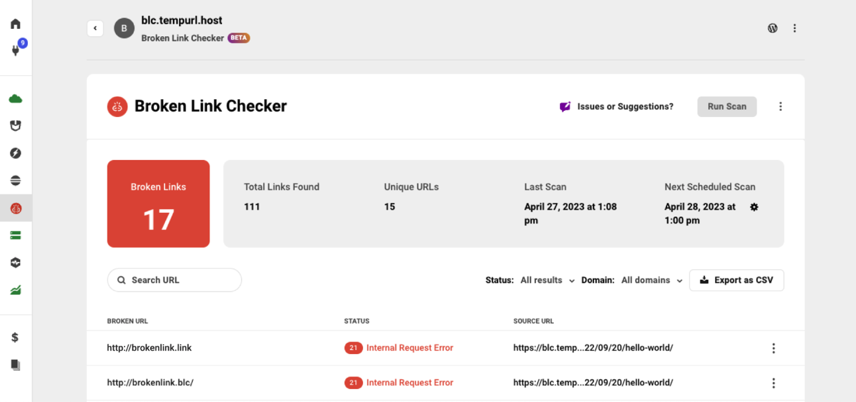This screenshot has height=402, width=856.
Task: Click the 21 badge in brokenlink.blc/ row
Action: (354, 383)
